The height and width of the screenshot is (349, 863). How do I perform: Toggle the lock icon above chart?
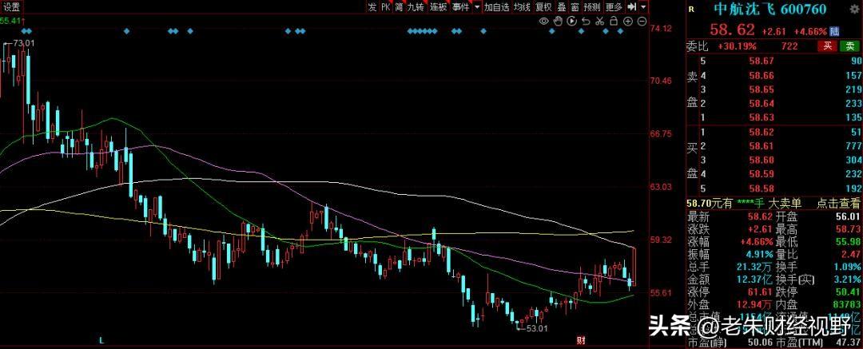click(614, 22)
